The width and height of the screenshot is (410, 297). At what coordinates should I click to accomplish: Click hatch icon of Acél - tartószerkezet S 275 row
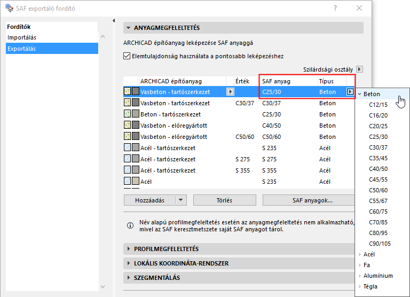click(128, 159)
